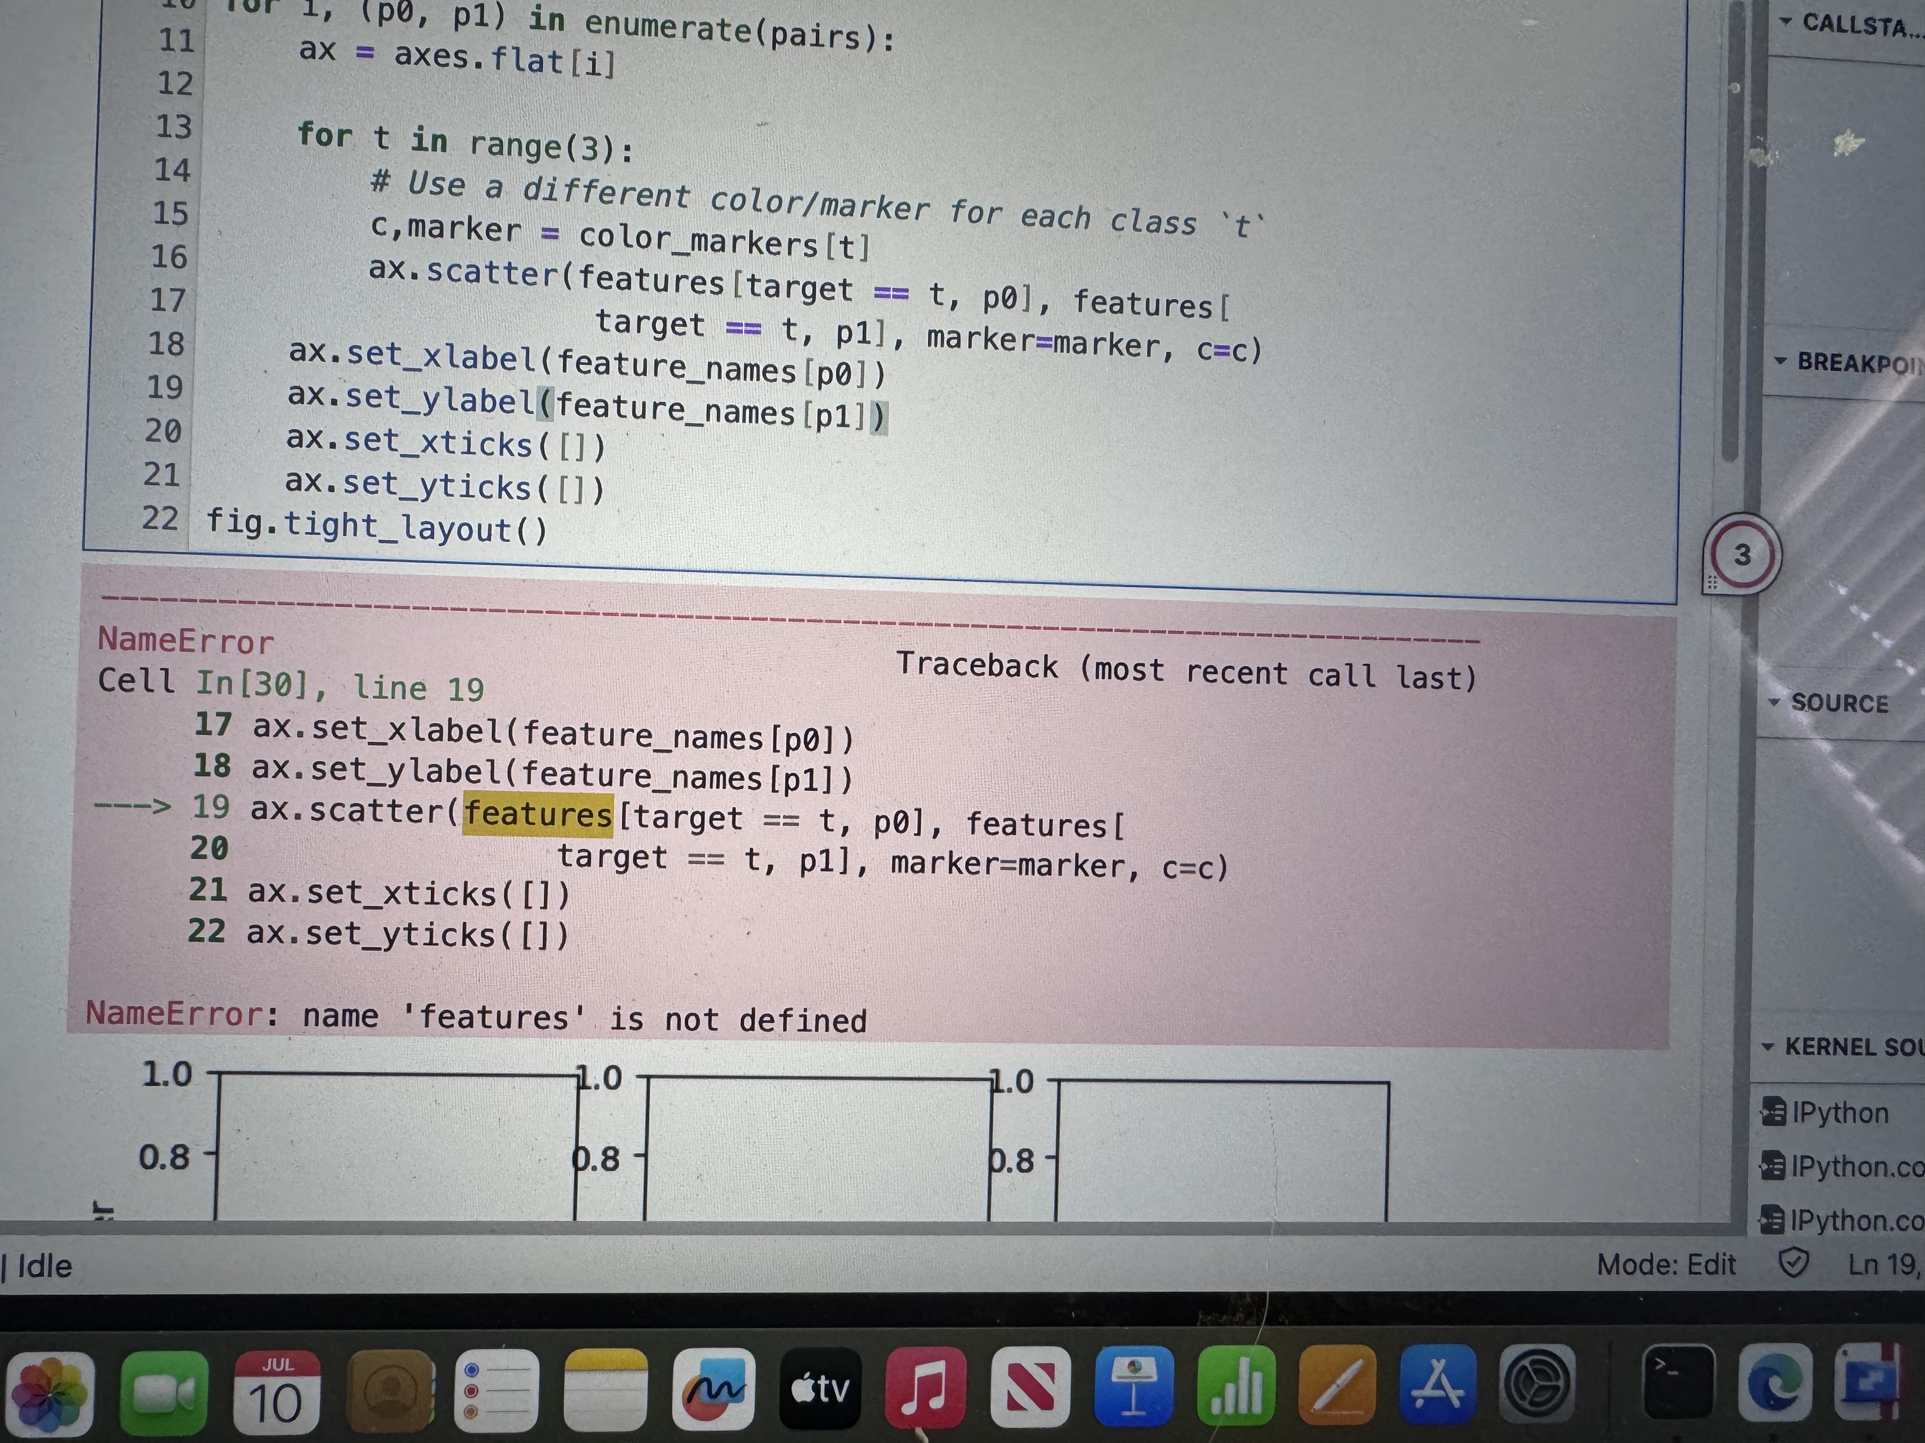Launch the Music app from the Dock

[925, 1387]
